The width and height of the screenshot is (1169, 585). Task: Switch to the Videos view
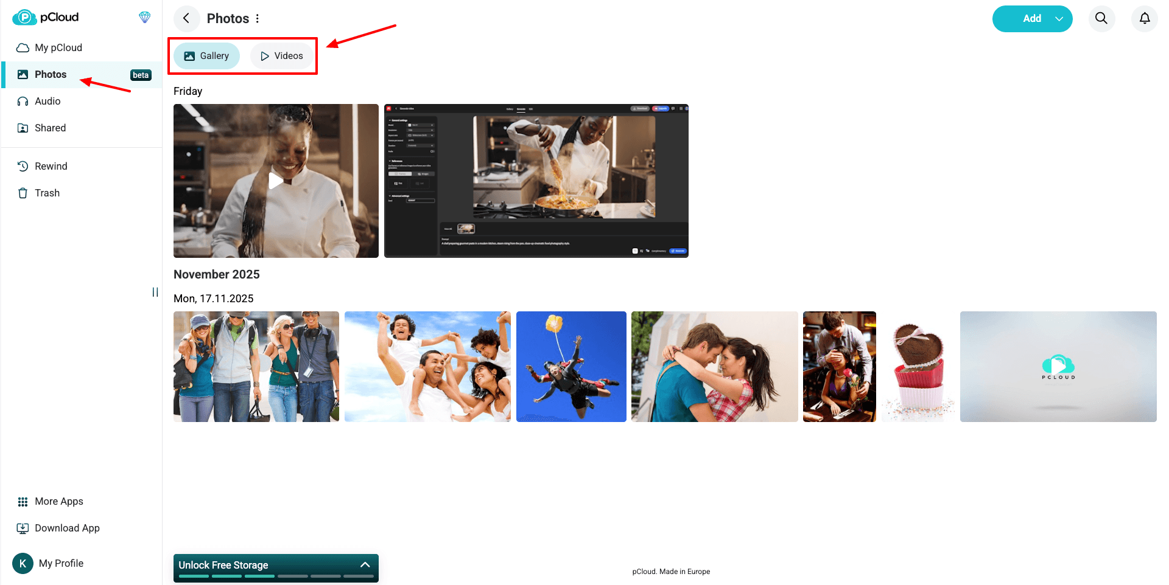pos(282,56)
